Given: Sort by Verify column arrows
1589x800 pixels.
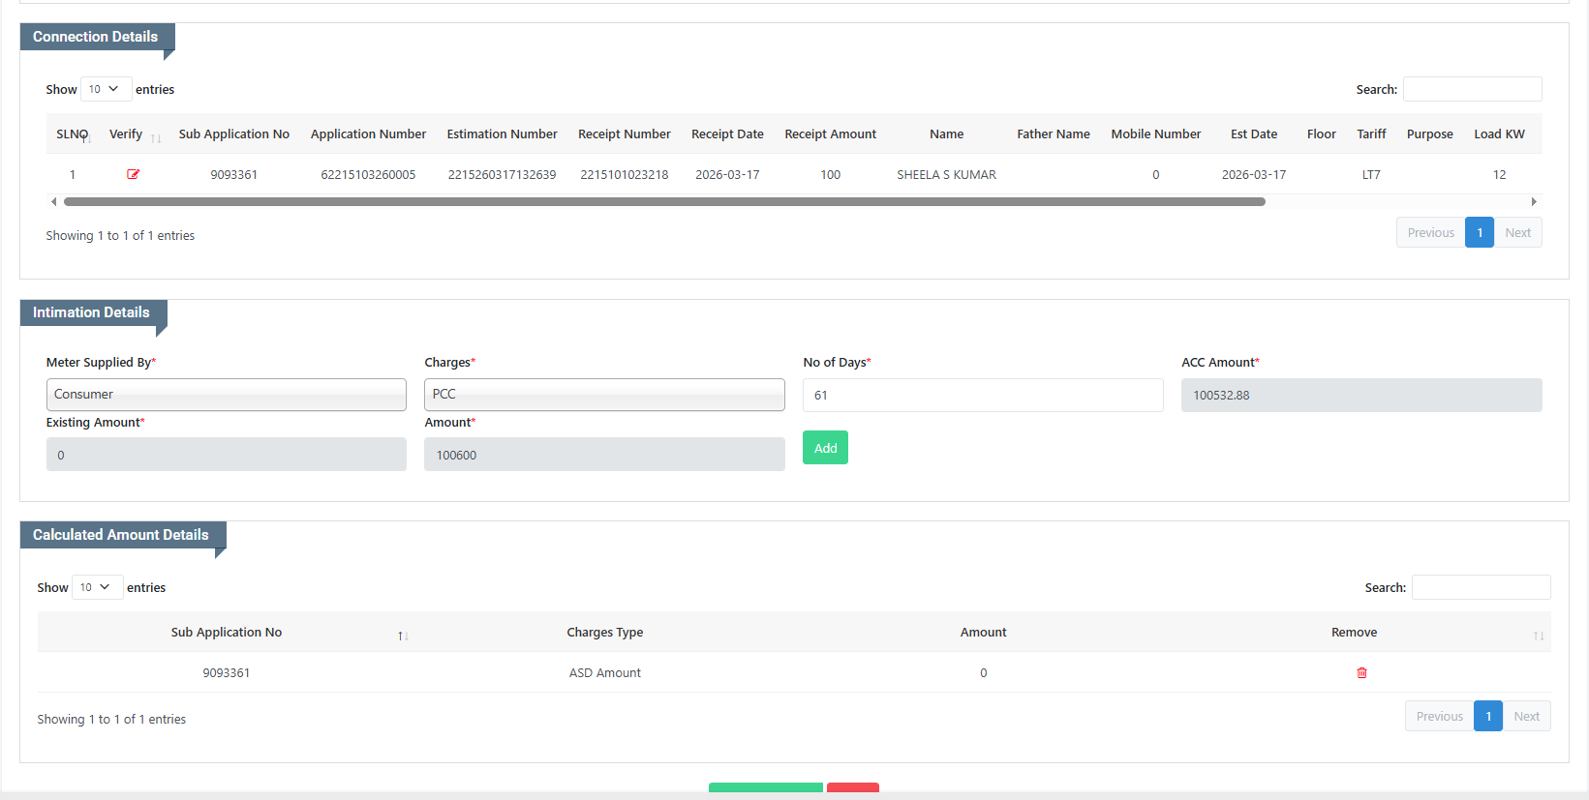Looking at the screenshot, I should pos(156,137).
